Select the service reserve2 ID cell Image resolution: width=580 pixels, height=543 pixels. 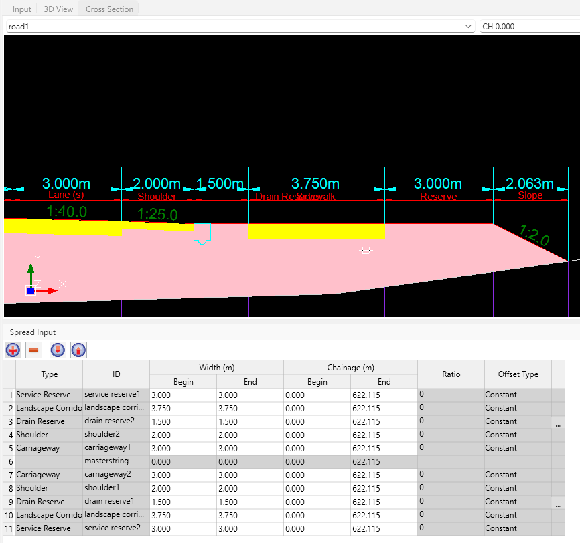coord(116,528)
